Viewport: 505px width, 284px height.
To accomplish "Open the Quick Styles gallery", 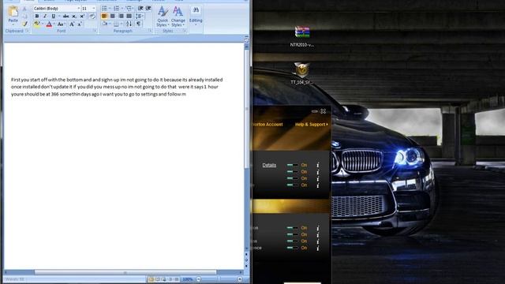I will [x=163, y=17].
